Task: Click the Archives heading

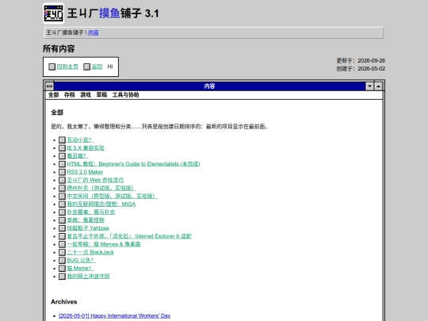Action: 64,302
